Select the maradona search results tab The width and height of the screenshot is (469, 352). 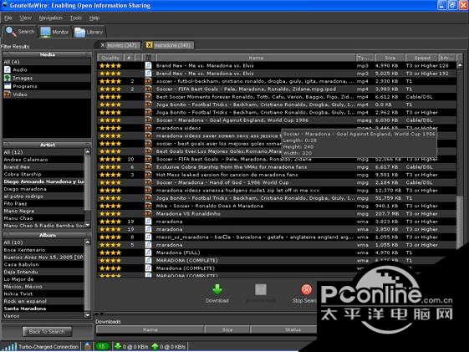pos(172,45)
